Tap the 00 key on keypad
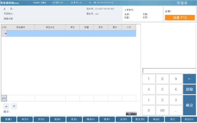 tap(162, 110)
